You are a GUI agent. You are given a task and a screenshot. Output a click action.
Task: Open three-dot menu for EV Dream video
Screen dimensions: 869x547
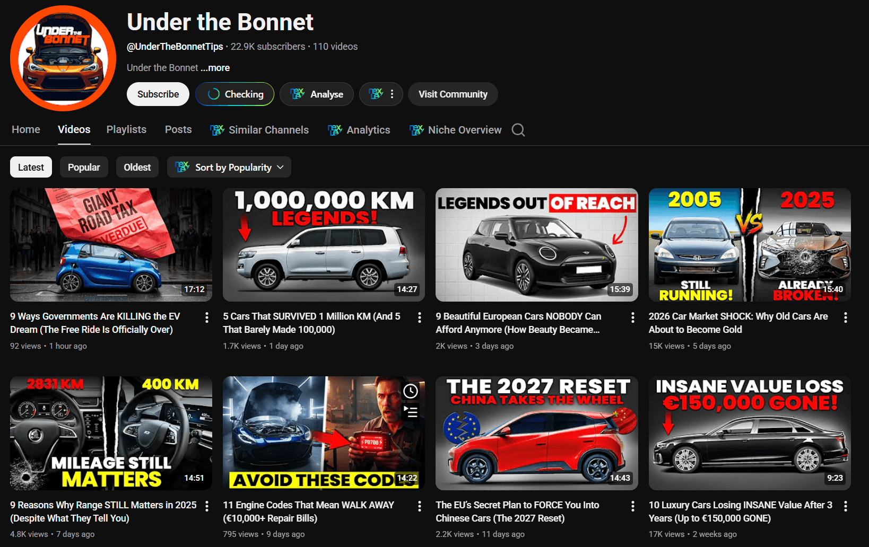coord(206,317)
